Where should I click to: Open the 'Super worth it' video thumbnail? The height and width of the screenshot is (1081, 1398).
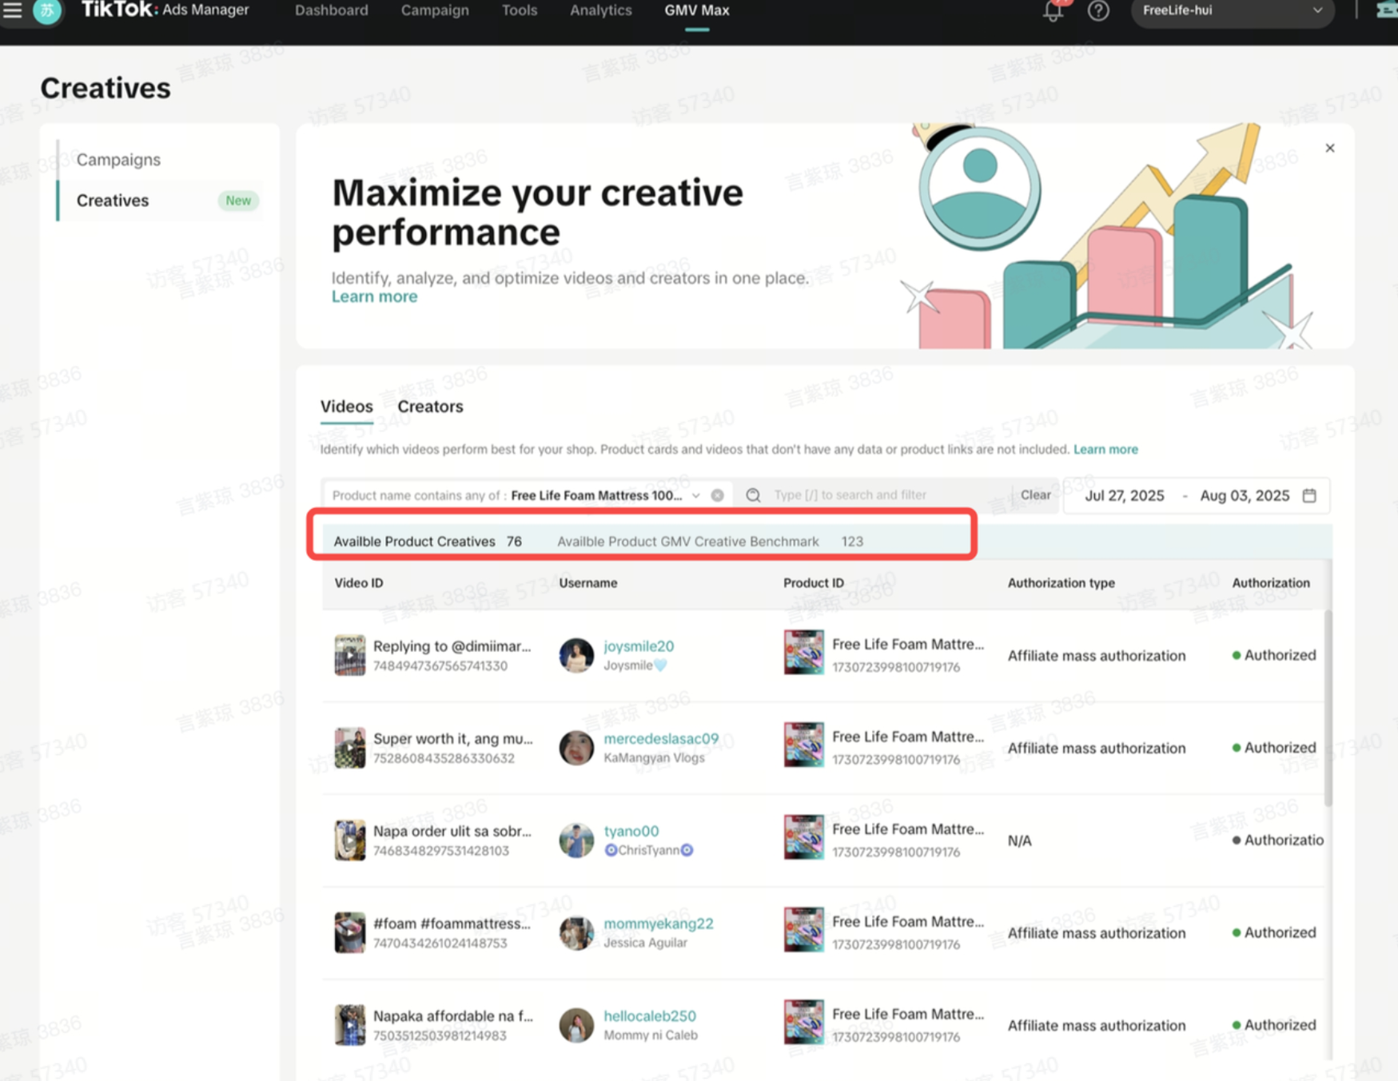point(349,748)
